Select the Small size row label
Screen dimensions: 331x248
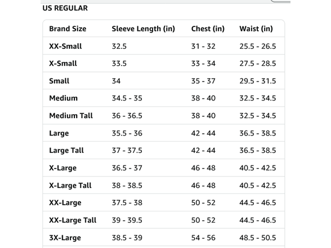click(x=59, y=81)
